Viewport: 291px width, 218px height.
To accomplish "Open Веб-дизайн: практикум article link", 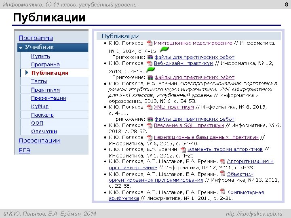I will click(x=183, y=63).
